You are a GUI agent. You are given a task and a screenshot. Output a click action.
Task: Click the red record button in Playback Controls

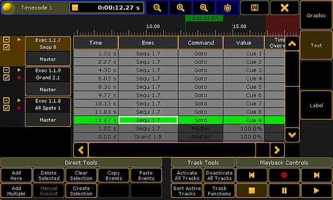[x=284, y=175]
